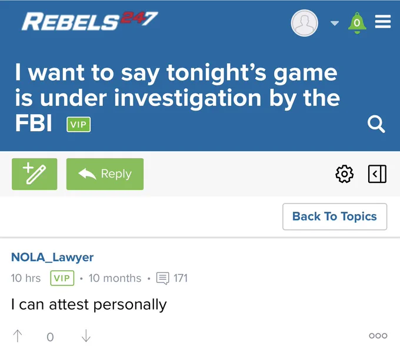Open post options ellipsis menu
The image size is (400, 357).
click(378, 336)
